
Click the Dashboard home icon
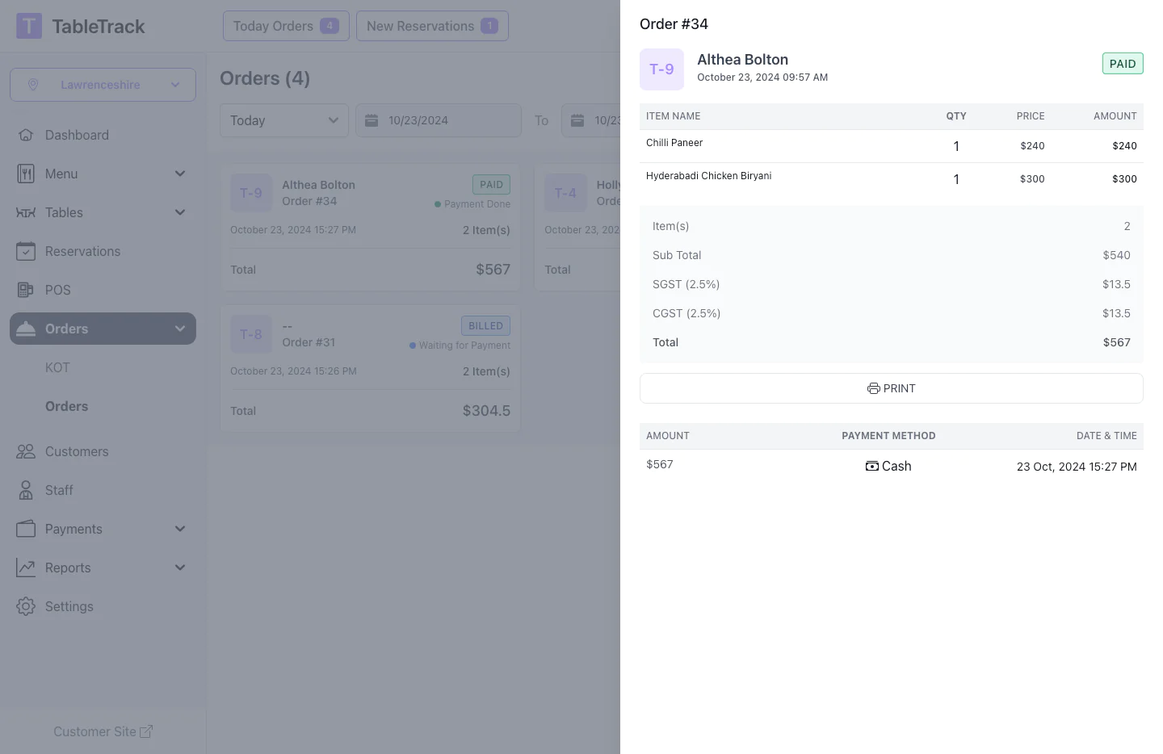26,135
